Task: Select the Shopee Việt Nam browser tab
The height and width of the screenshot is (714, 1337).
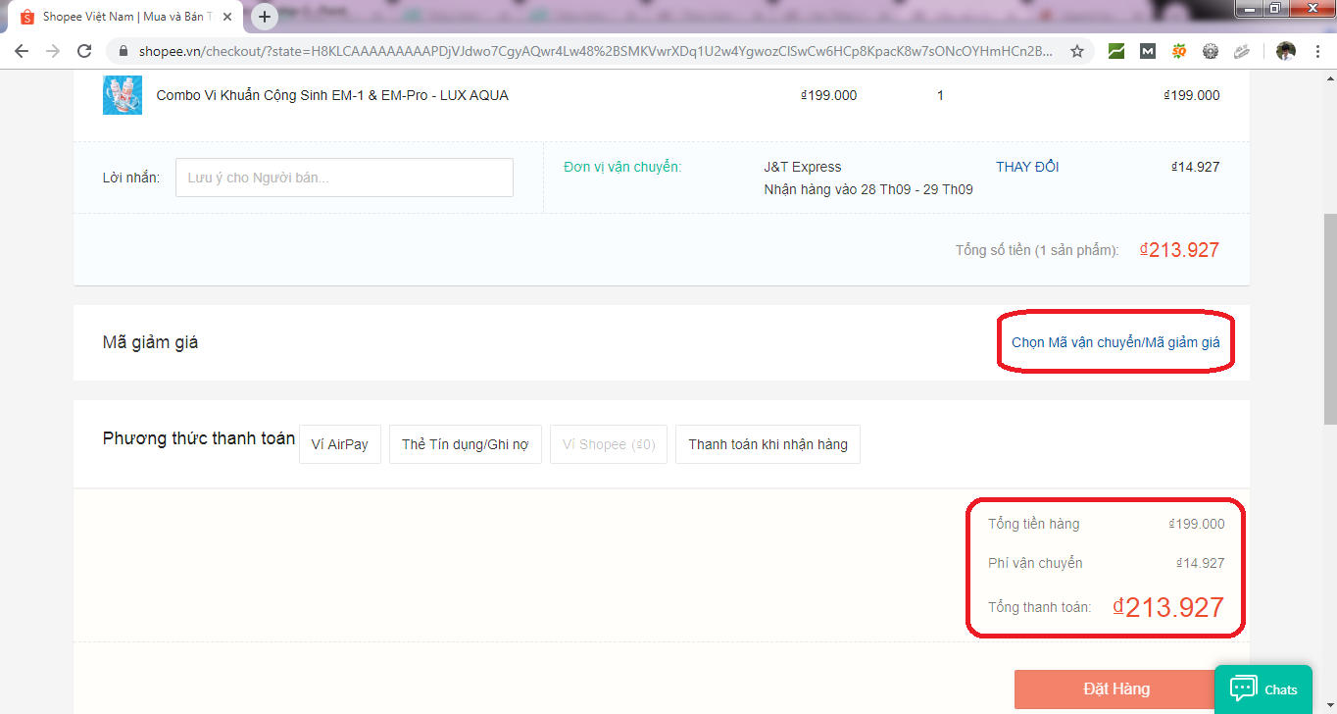Action: point(125,17)
